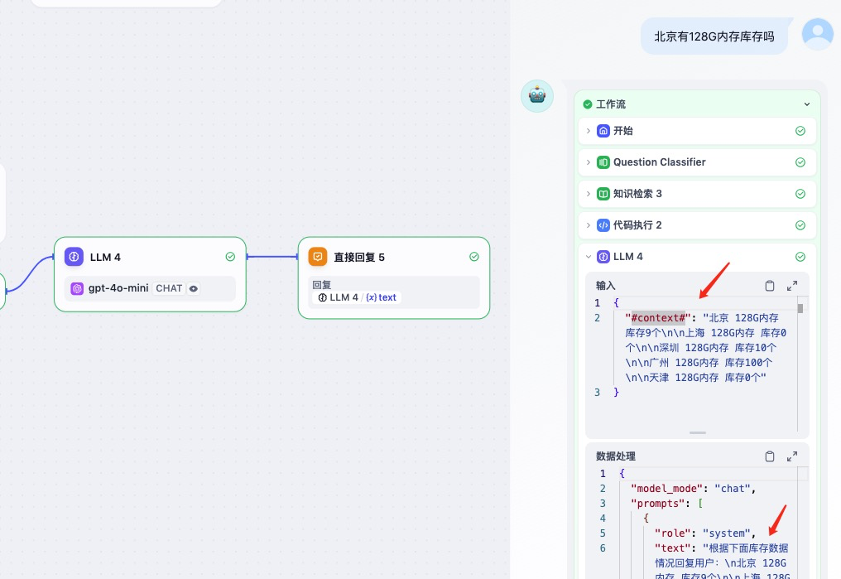Click the robot bot avatar
841x579 pixels.
click(536, 96)
